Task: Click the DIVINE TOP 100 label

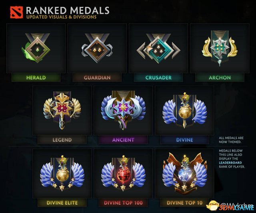Action: point(123,203)
